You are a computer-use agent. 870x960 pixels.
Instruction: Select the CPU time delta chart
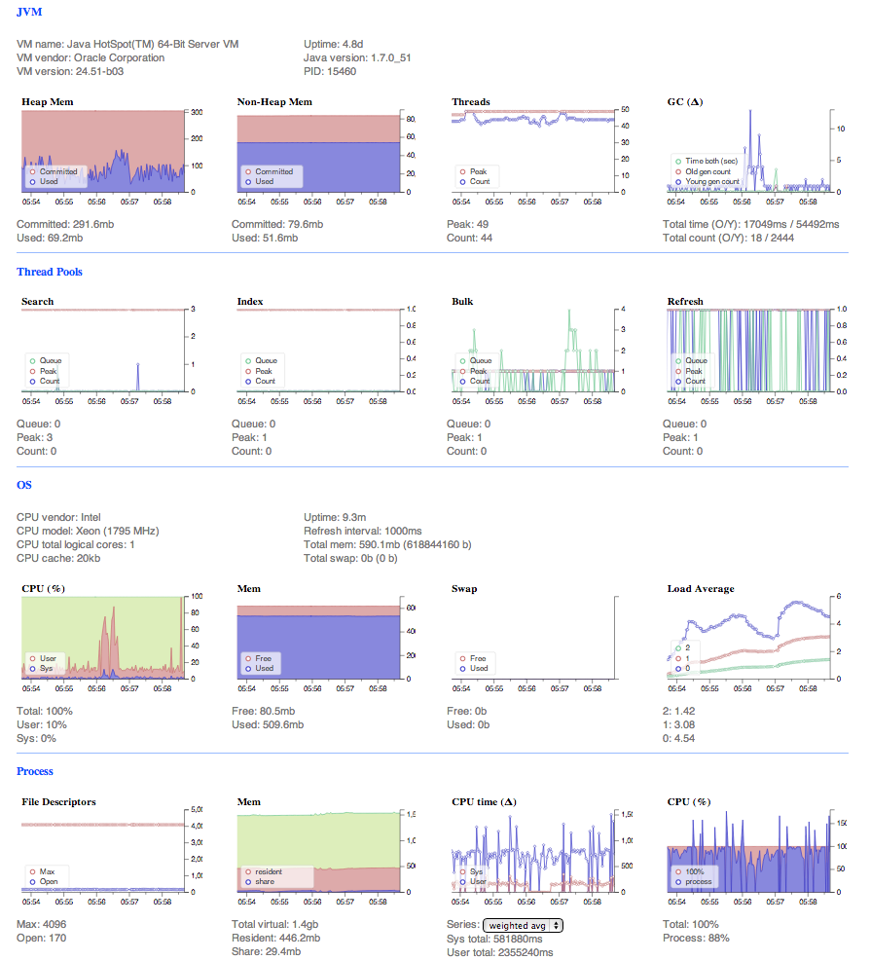533,851
